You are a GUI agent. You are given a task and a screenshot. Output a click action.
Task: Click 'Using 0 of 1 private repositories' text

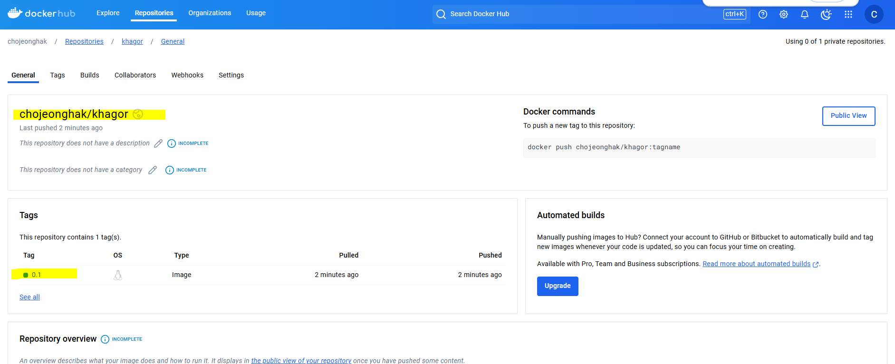[x=835, y=41]
